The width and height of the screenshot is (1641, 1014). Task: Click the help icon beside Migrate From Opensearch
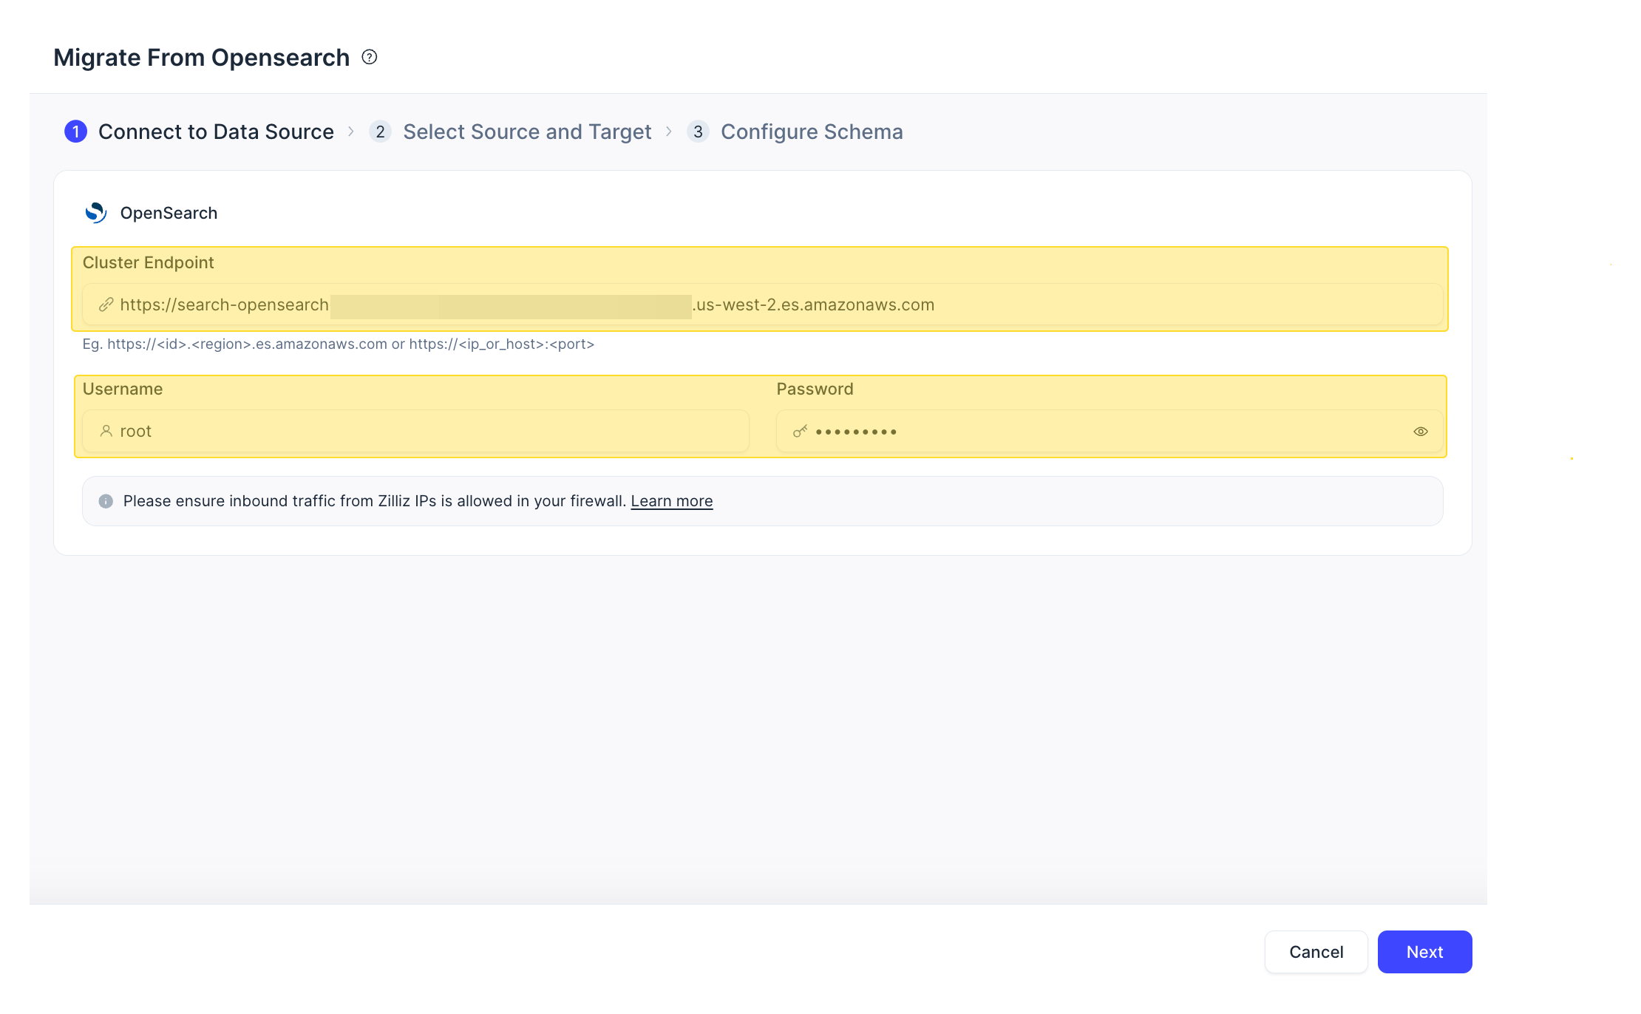point(370,57)
